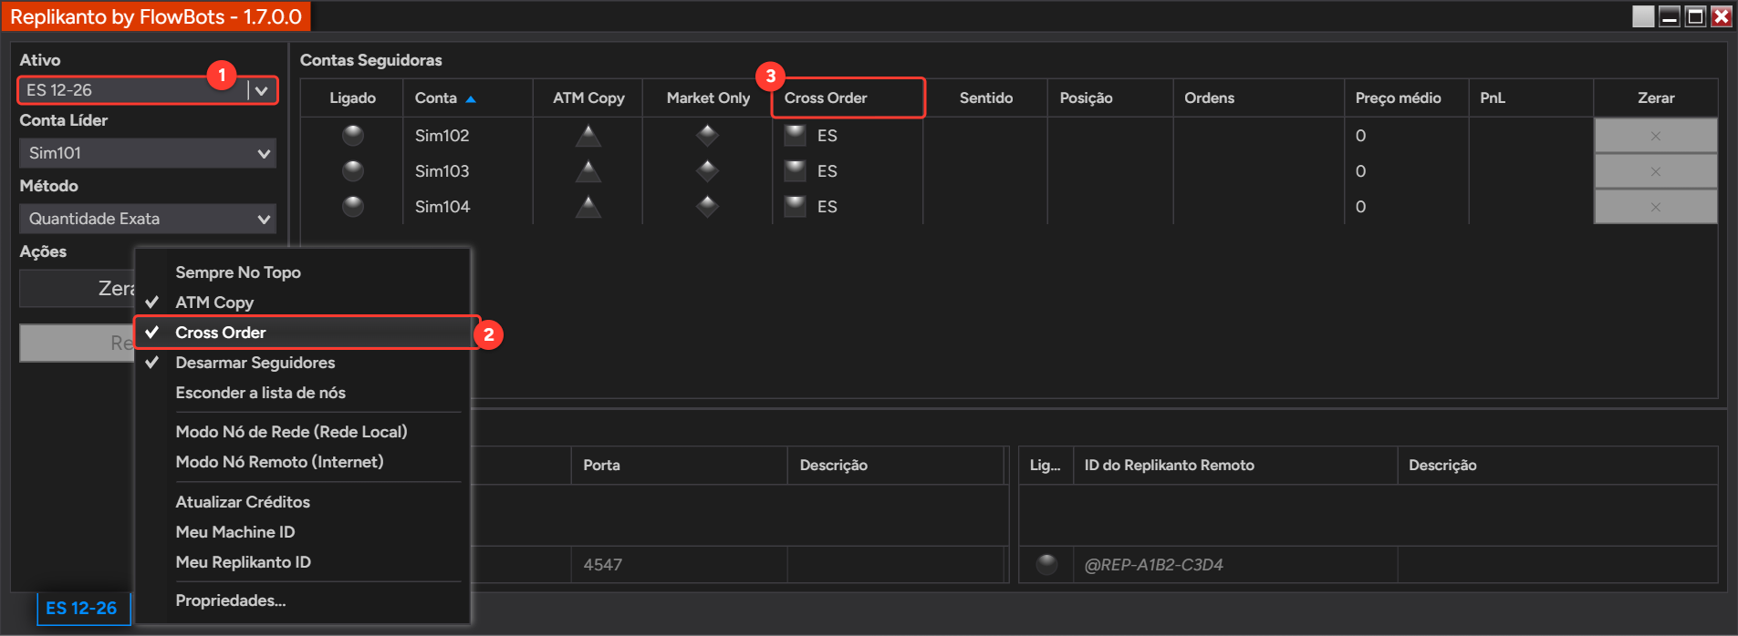
Task: Click the PnL column header
Action: [x=1531, y=98]
